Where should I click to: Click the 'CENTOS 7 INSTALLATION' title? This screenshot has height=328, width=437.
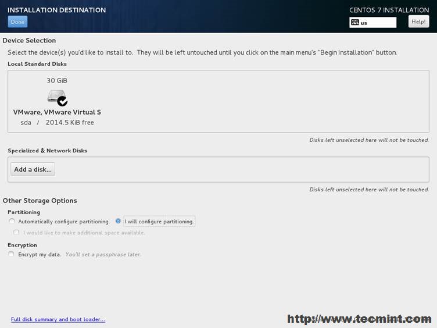pyautogui.click(x=389, y=10)
